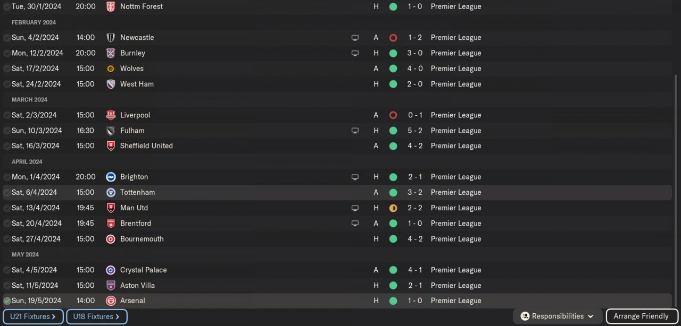The image size is (681, 326).
Task: Click the Premier League link on Fulham row
Action: click(x=456, y=131)
